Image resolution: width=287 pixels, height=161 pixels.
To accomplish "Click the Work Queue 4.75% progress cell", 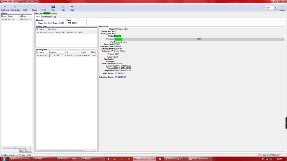I will (x=57, y=56).
